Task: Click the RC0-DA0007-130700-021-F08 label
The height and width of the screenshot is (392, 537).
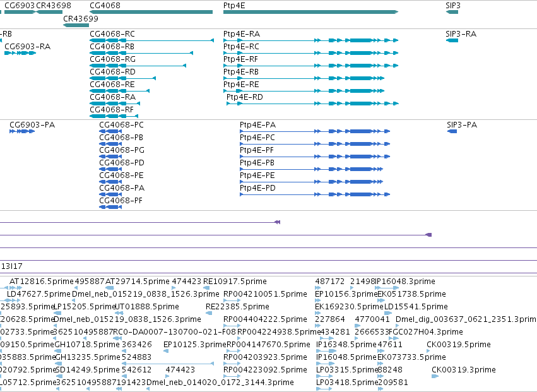Action: [x=175, y=332]
